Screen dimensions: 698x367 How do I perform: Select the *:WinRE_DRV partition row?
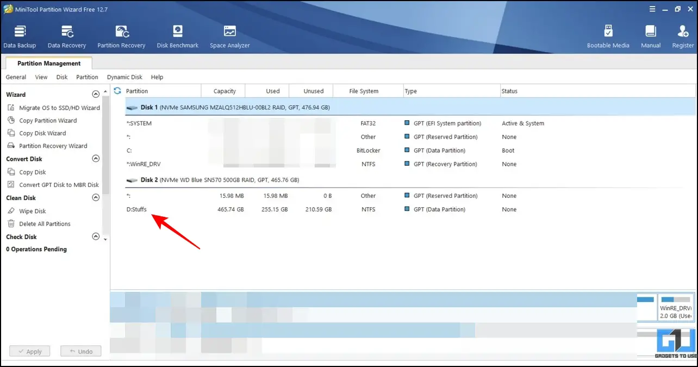point(410,164)
